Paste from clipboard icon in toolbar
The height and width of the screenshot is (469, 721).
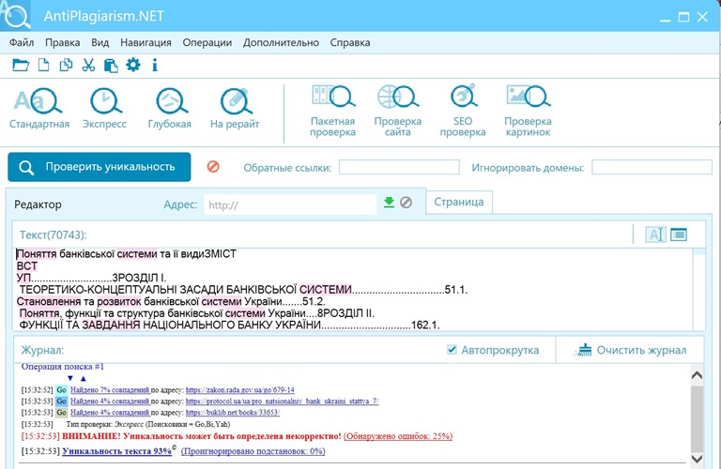[x=111, y=66]
